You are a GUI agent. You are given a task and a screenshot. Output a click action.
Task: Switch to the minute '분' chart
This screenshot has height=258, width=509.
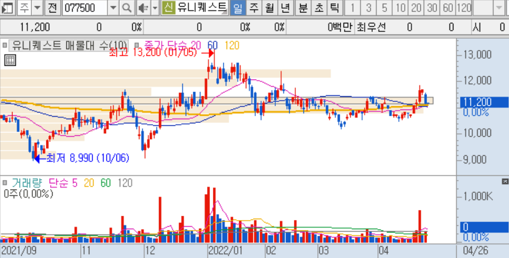[303, 8]
